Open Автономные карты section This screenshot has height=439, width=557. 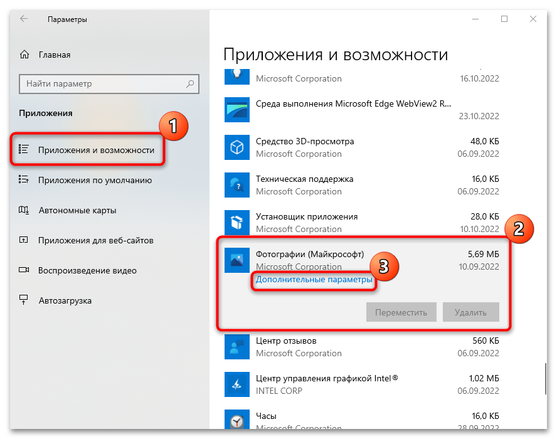tap(77, 211)
